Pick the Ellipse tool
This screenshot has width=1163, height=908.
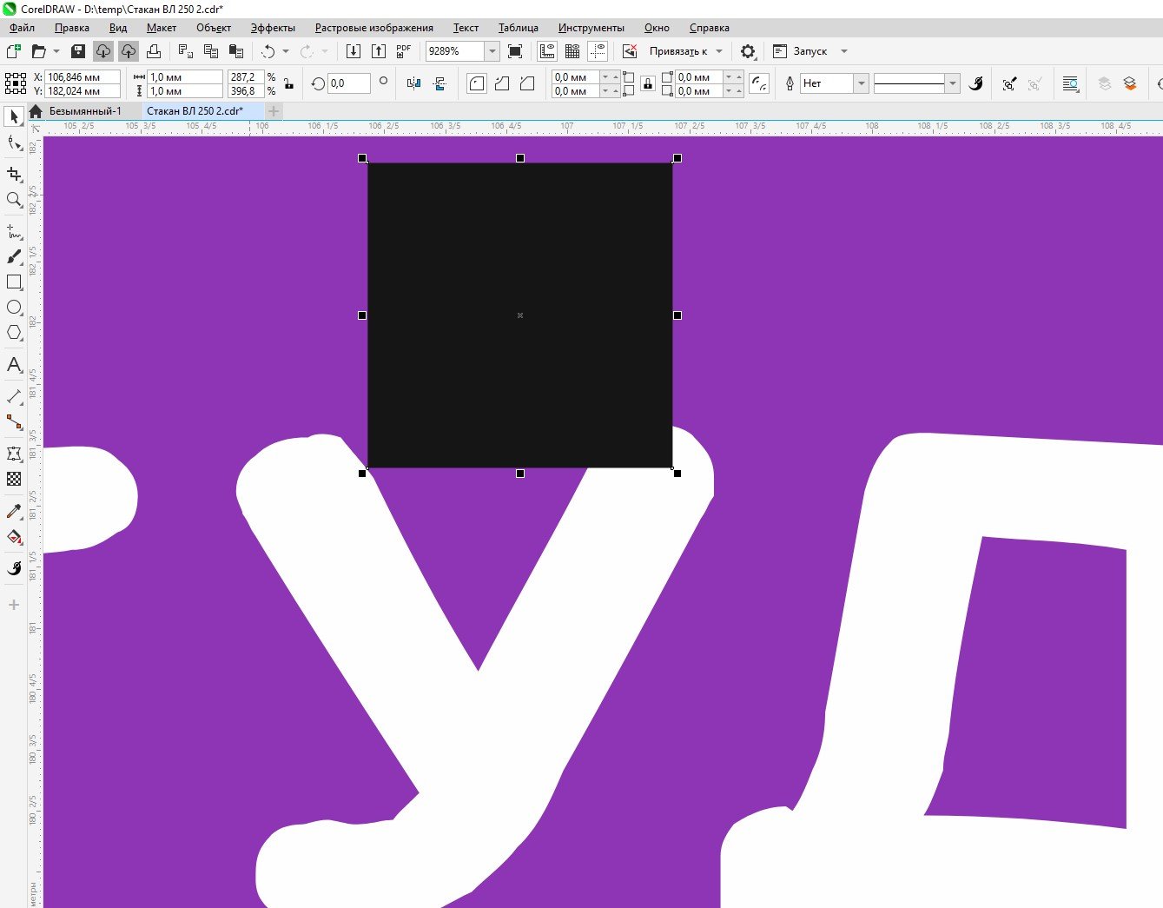pyautogui.click(x=14, y=308)
